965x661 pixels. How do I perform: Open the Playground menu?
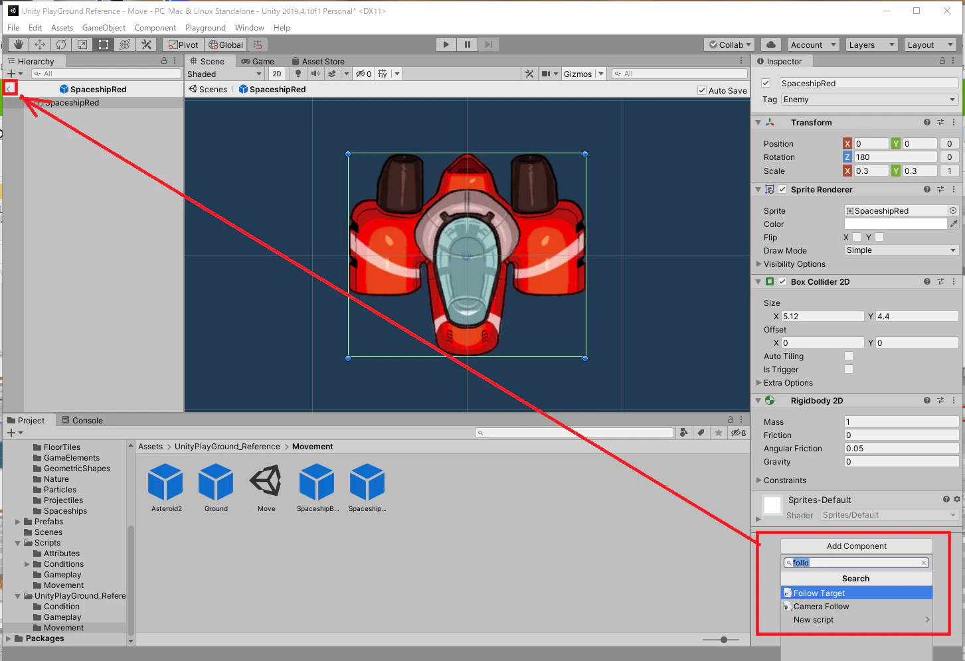[205, 28]
